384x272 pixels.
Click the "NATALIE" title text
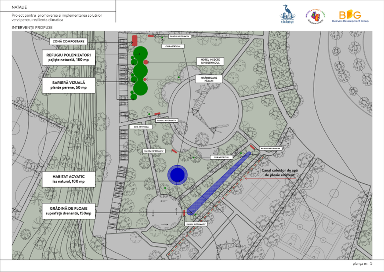(19, 7)
